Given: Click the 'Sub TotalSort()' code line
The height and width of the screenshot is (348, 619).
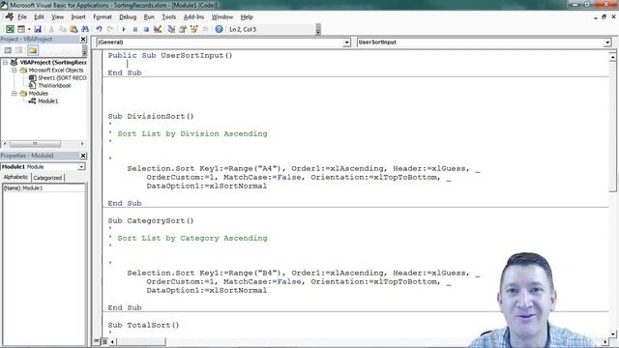Looking at the screenshot, I should tap(143, 325).
